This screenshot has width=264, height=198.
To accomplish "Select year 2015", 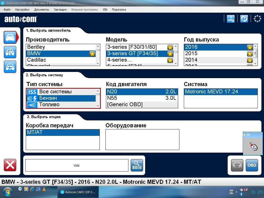I will [x=219, y=54].
